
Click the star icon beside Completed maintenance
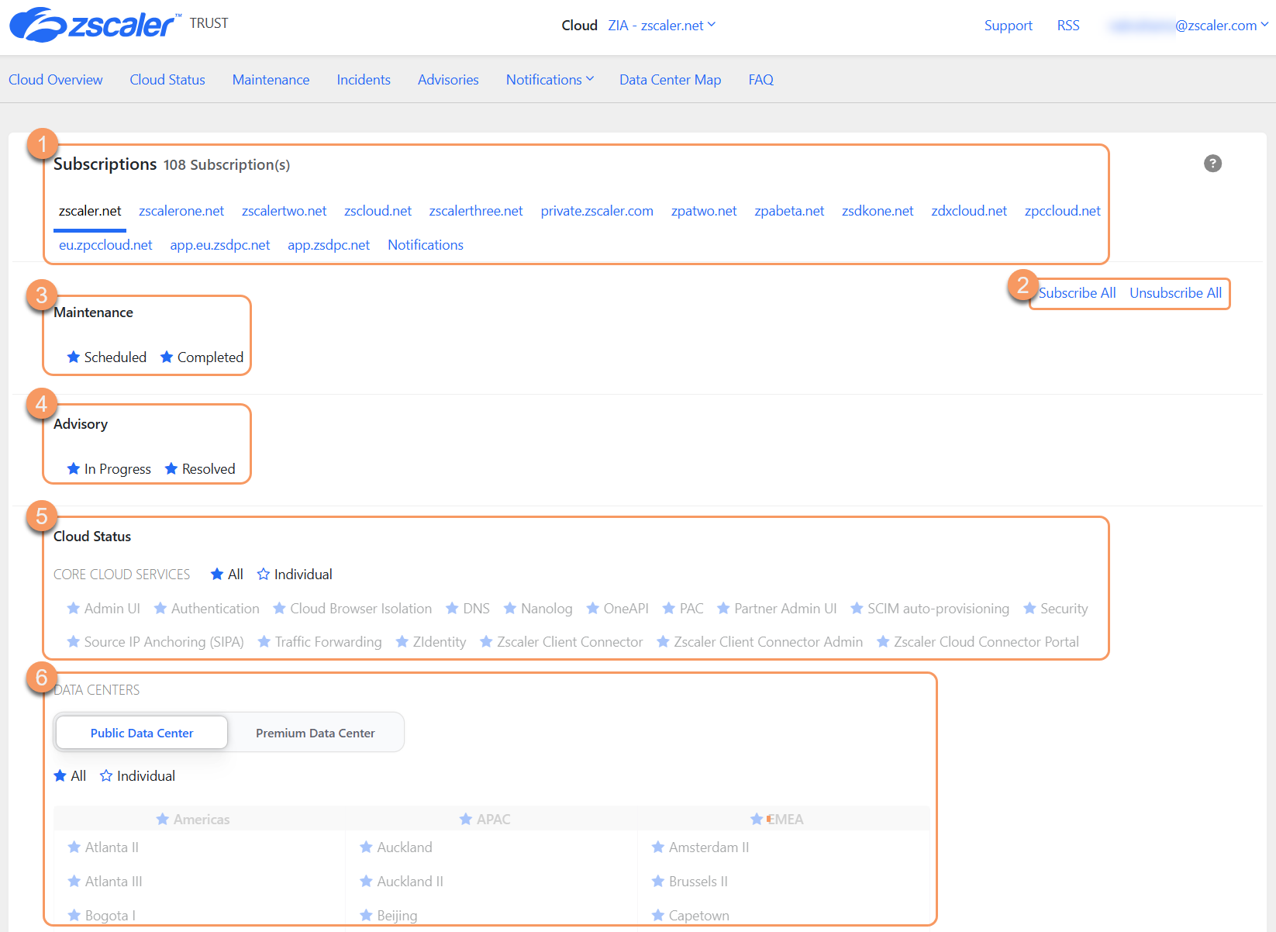(167, 357)
